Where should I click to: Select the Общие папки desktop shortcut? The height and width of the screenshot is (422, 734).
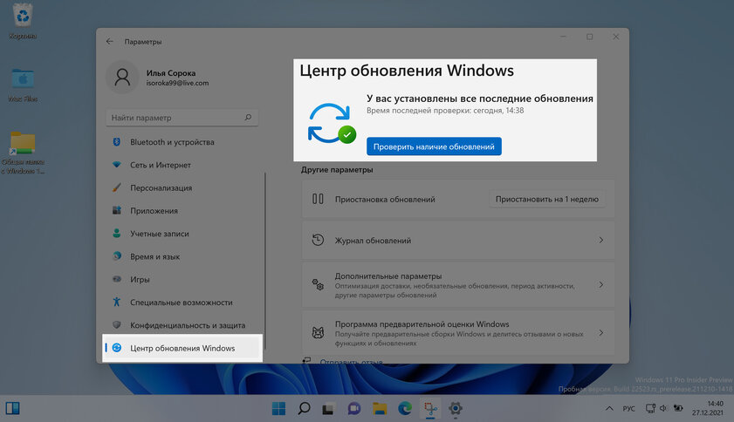23,153
